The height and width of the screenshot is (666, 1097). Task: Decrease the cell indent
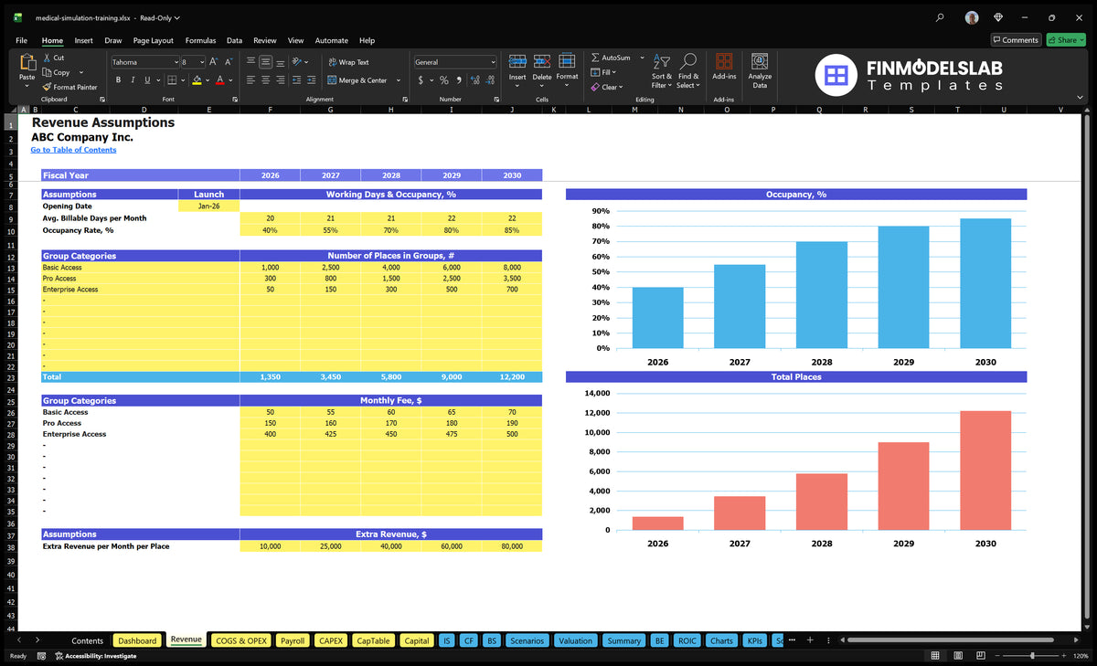pos(298,80)
